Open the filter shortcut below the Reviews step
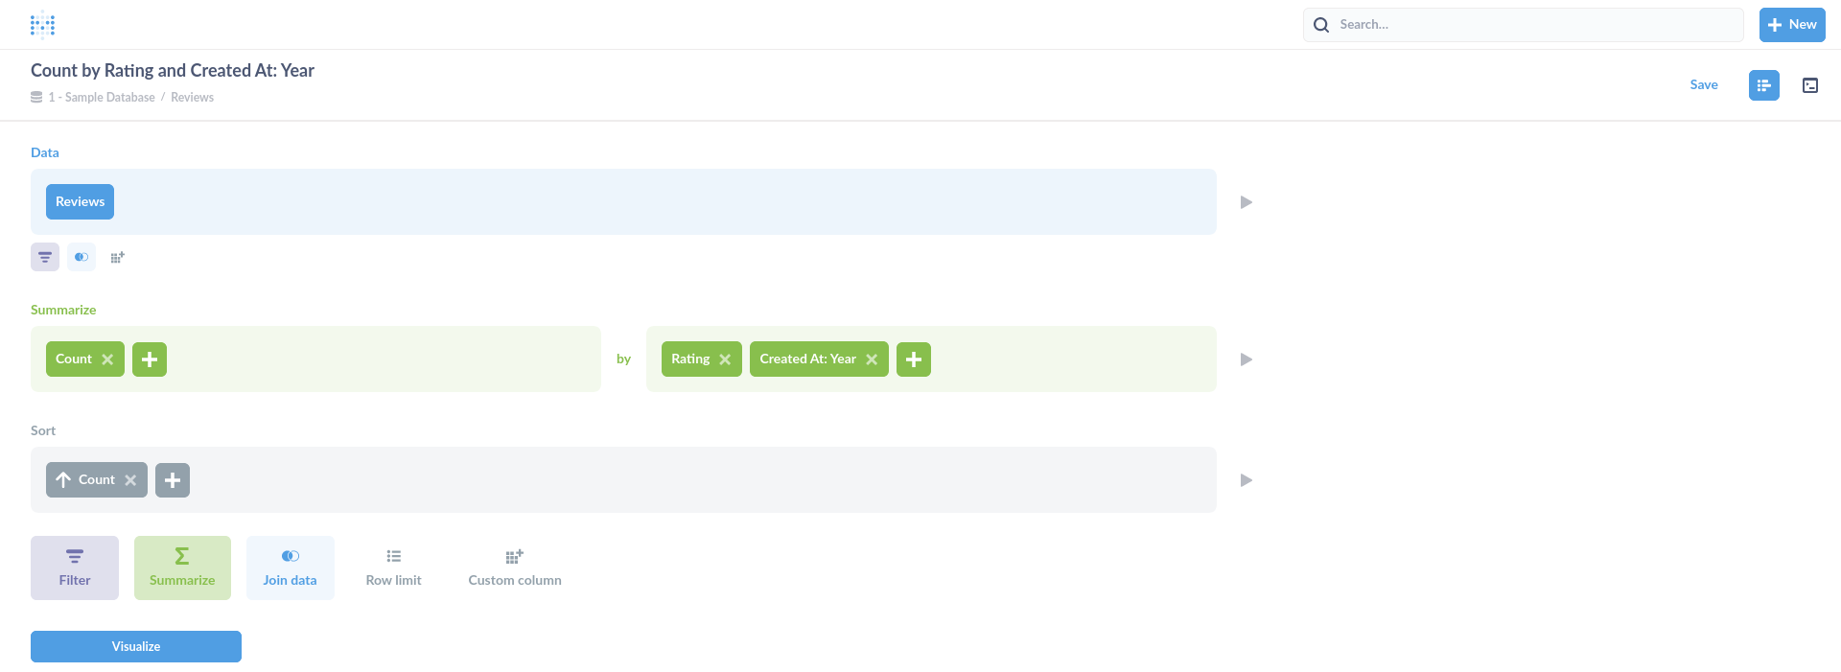This screenshot has width=1841, height=672. [44, 257]
